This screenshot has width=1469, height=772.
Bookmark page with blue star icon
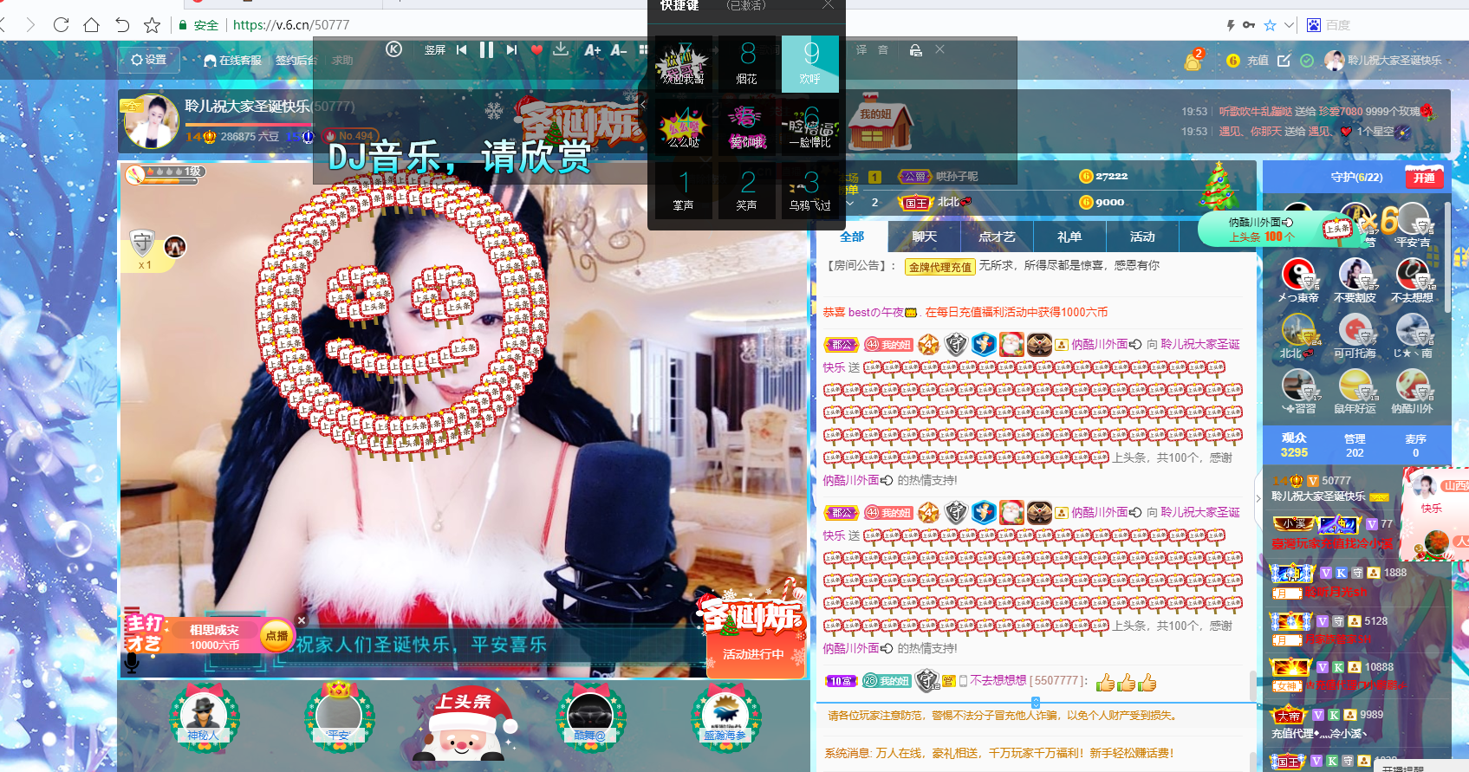(x=1270, y=25)
